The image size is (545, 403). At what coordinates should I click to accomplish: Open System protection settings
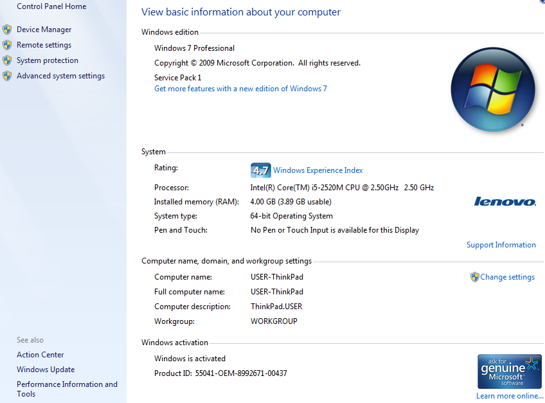(x=48, y=60)
